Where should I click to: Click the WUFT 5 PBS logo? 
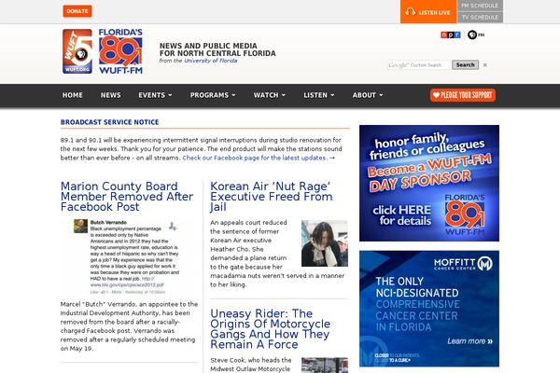coord(77,51)
